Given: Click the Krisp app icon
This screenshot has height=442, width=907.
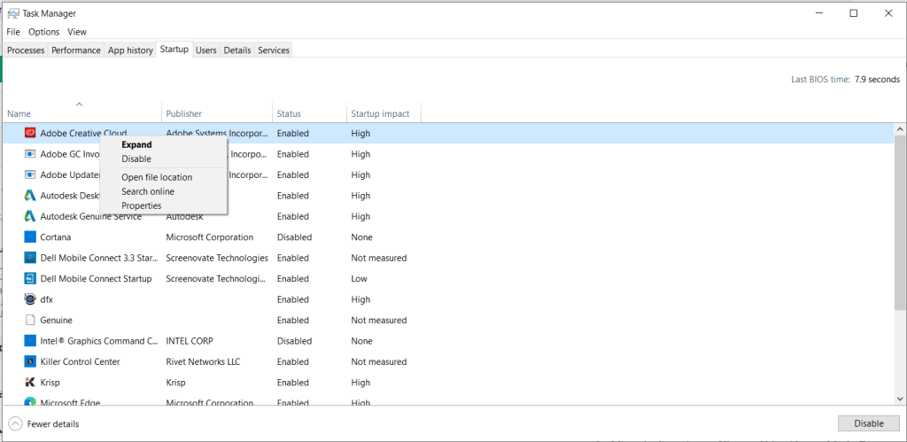Looking at the screenshot, I should click(30, 383).
